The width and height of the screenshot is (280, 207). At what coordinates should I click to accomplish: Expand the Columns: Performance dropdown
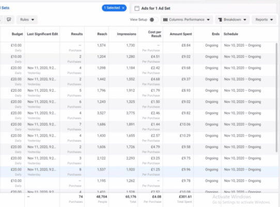pyautogui.click(x=186, y=20)
